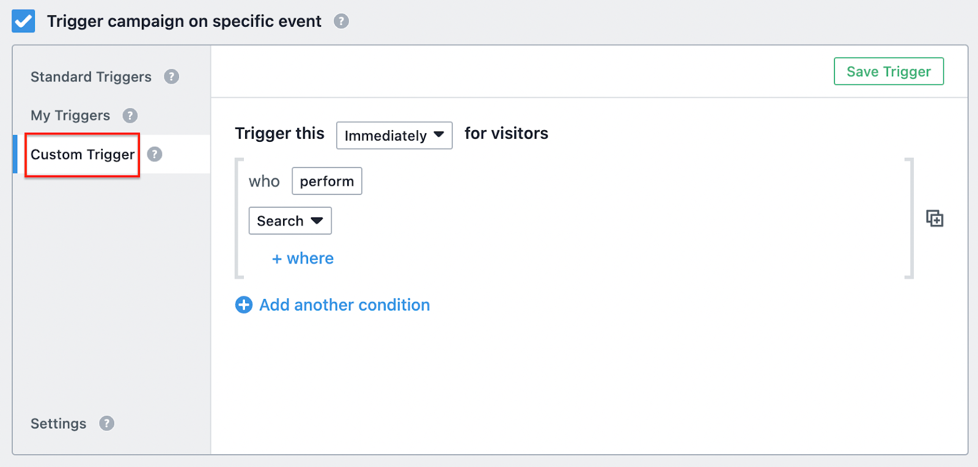
Task: Select the Custom Trigger tab
Action: [x=83, y=155]
